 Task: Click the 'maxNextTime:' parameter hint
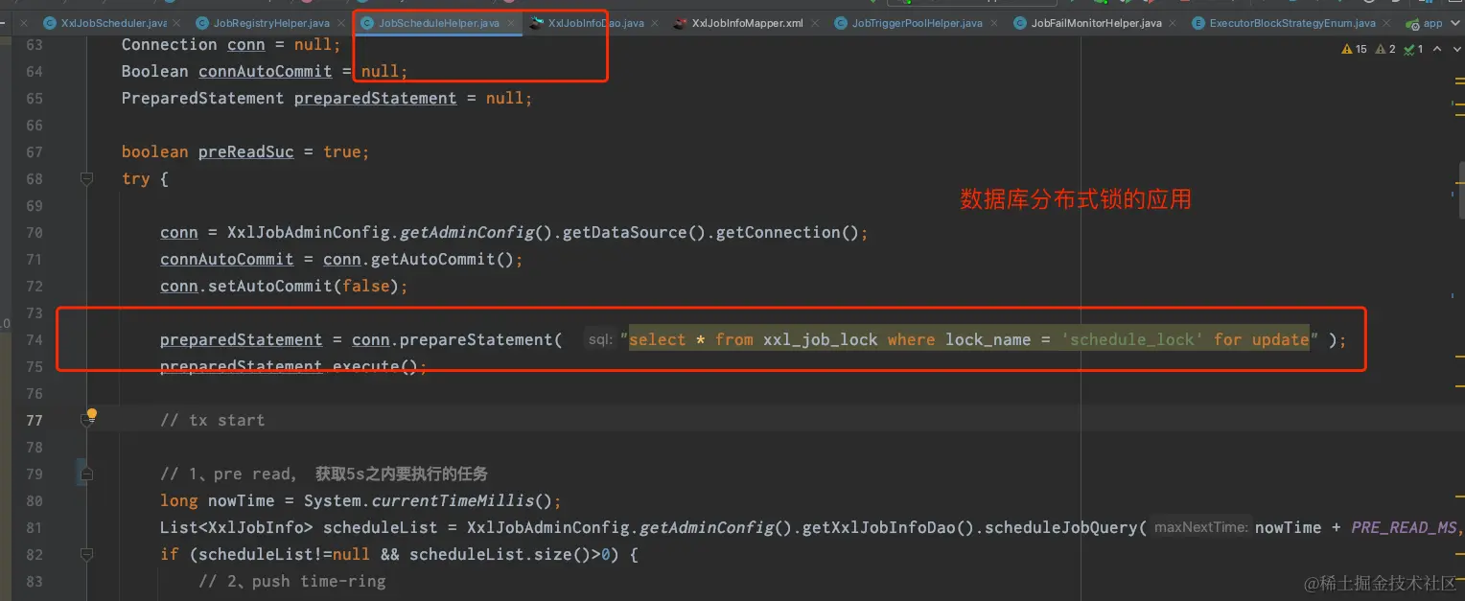pos(1201,527)
